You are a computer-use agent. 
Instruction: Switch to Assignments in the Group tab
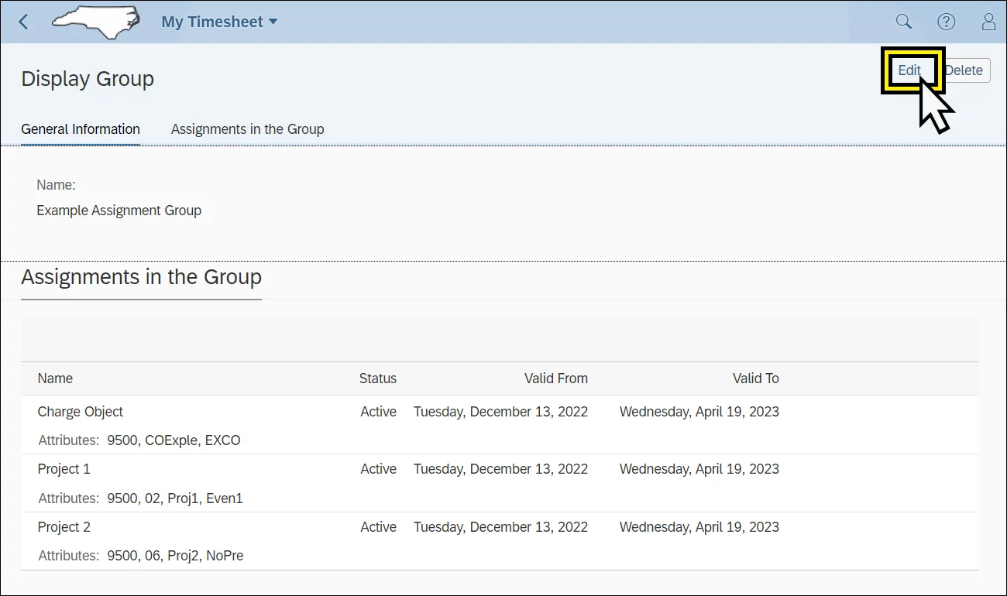247,129
